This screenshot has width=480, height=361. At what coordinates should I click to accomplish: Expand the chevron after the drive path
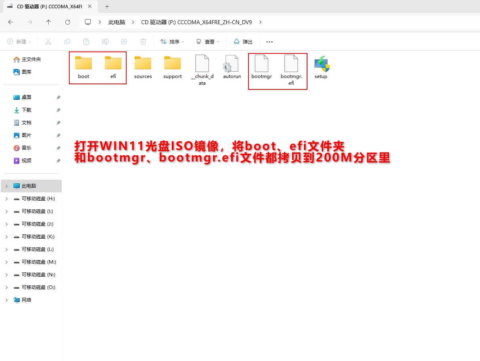pos(260,22)
